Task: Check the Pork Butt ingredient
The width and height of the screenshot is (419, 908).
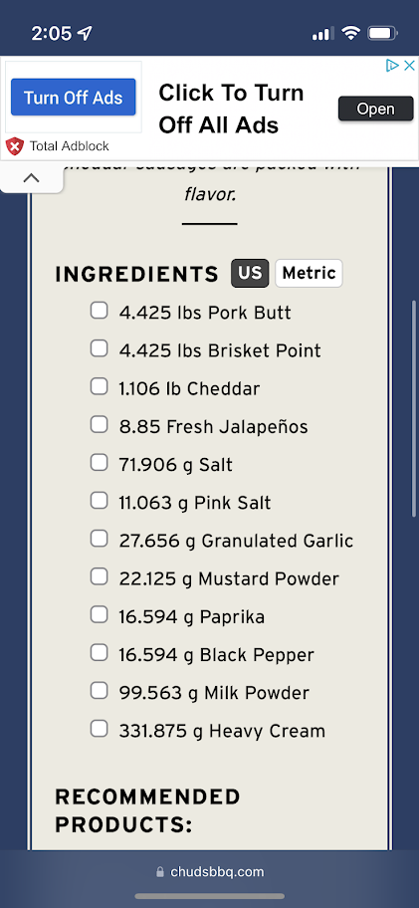Action: [99, 311]
